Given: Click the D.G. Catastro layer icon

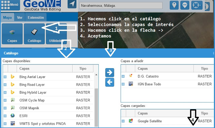Looking at the screenshot, I should point(131,76).
